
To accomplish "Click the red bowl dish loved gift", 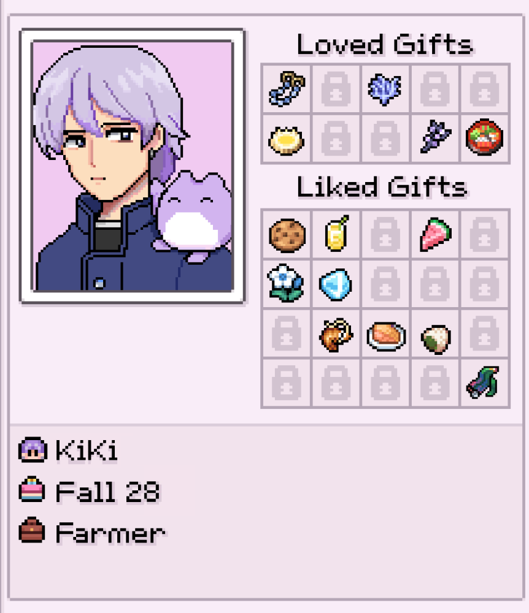I will click(x=484, y=137).
